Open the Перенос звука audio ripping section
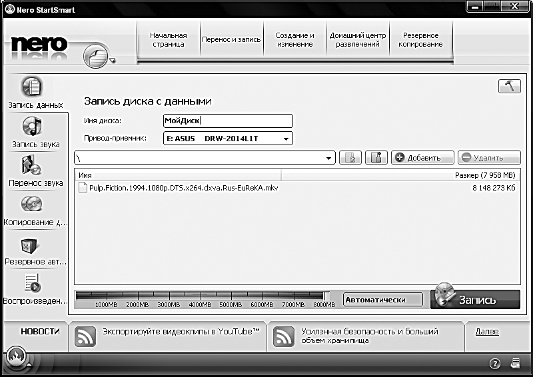 point(35,171)
